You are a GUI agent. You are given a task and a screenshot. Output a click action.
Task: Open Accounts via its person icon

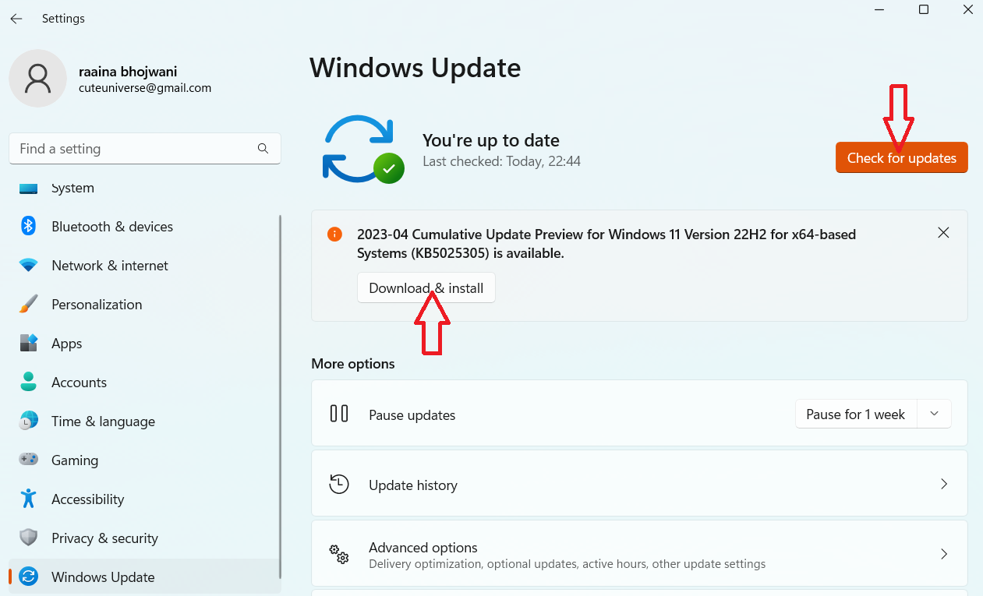29,382
